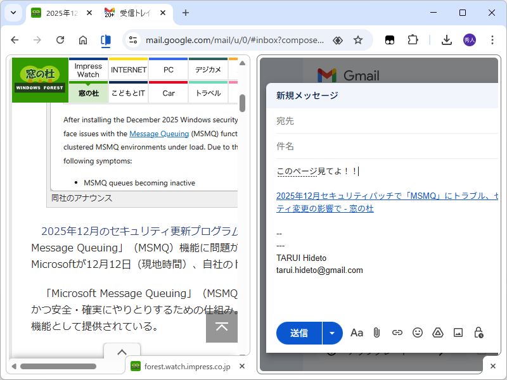Click the 送信 send button

point(298,332)
